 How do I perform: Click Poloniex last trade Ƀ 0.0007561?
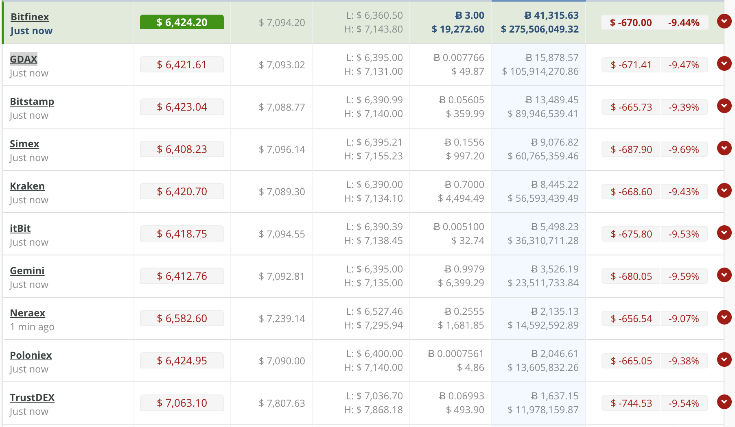coord(456,354)
